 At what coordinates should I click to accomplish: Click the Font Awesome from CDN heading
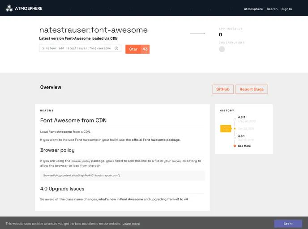point(73,120)
